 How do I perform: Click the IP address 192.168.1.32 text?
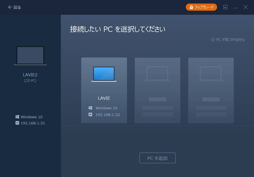(108, 115)
